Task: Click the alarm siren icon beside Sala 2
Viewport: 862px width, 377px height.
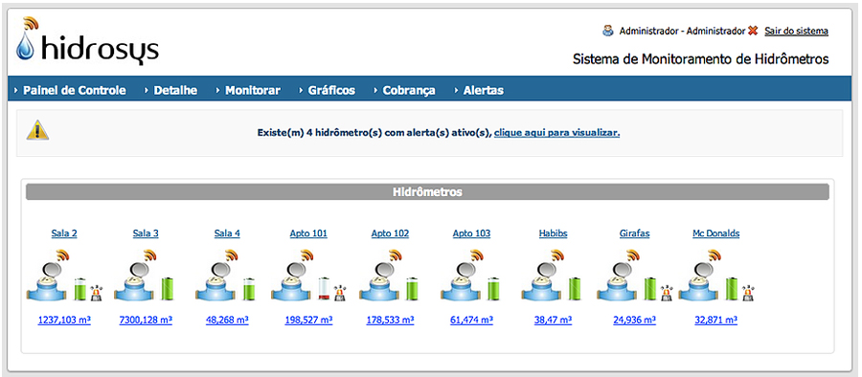Action: pos(96,293)
